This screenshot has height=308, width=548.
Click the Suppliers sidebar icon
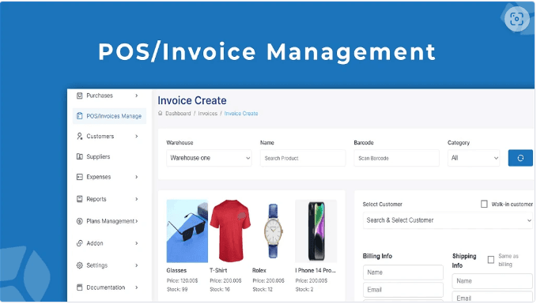pyautogui.click(x=80, y=156)
